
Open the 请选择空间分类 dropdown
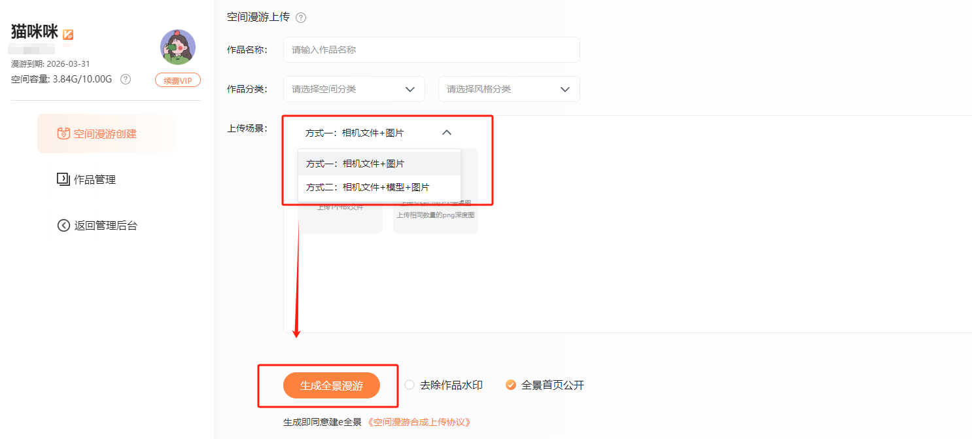click(354, 89)
